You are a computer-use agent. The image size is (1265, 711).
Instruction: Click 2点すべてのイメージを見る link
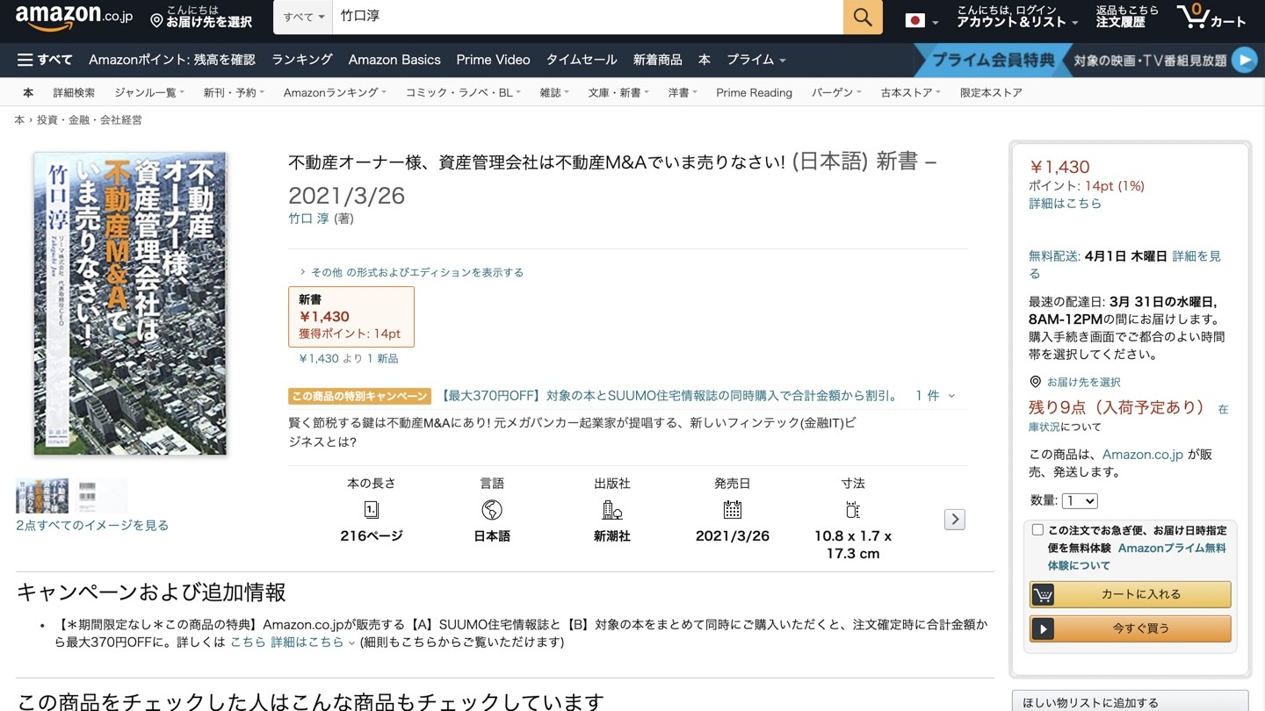tap(92, 526)
